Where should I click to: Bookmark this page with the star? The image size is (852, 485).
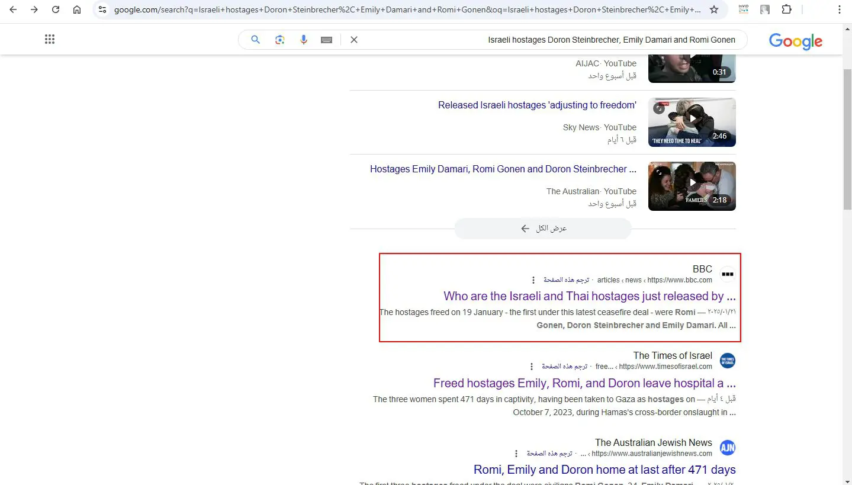pyautogui.click(x=714, y=9)
